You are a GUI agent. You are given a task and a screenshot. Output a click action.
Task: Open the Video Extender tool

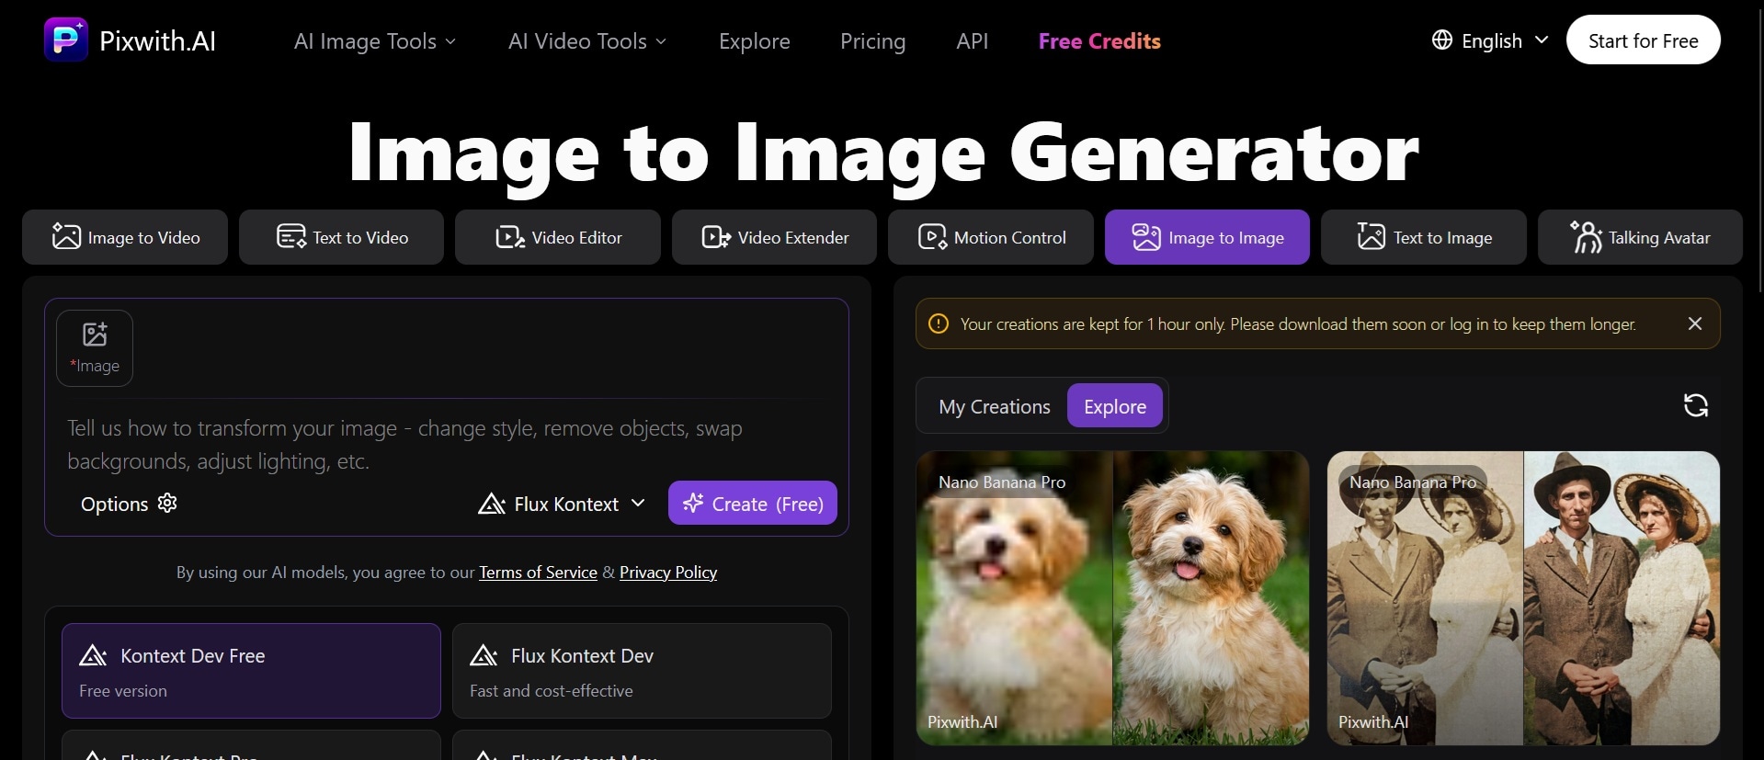pyautogui.click(x=774, y=237)
